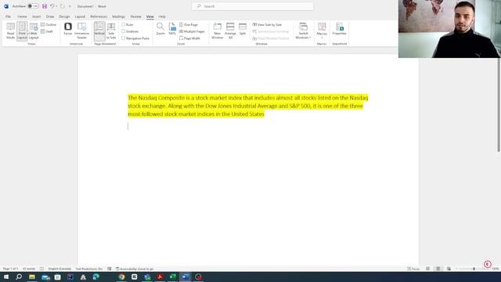Switch to the Home tab

tap(22, 16)
